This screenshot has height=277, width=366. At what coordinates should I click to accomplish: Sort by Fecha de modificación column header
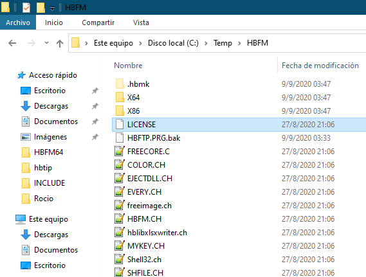coord(320,66)
